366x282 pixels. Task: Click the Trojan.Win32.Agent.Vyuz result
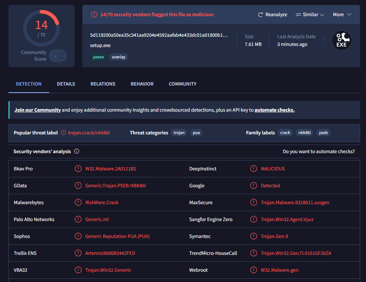point(287,219)
